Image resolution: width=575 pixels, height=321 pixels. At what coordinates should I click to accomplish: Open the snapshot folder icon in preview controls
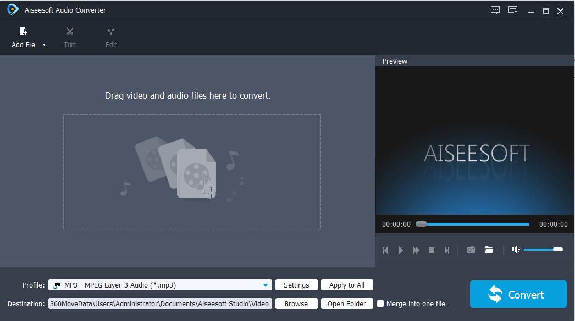489,250
